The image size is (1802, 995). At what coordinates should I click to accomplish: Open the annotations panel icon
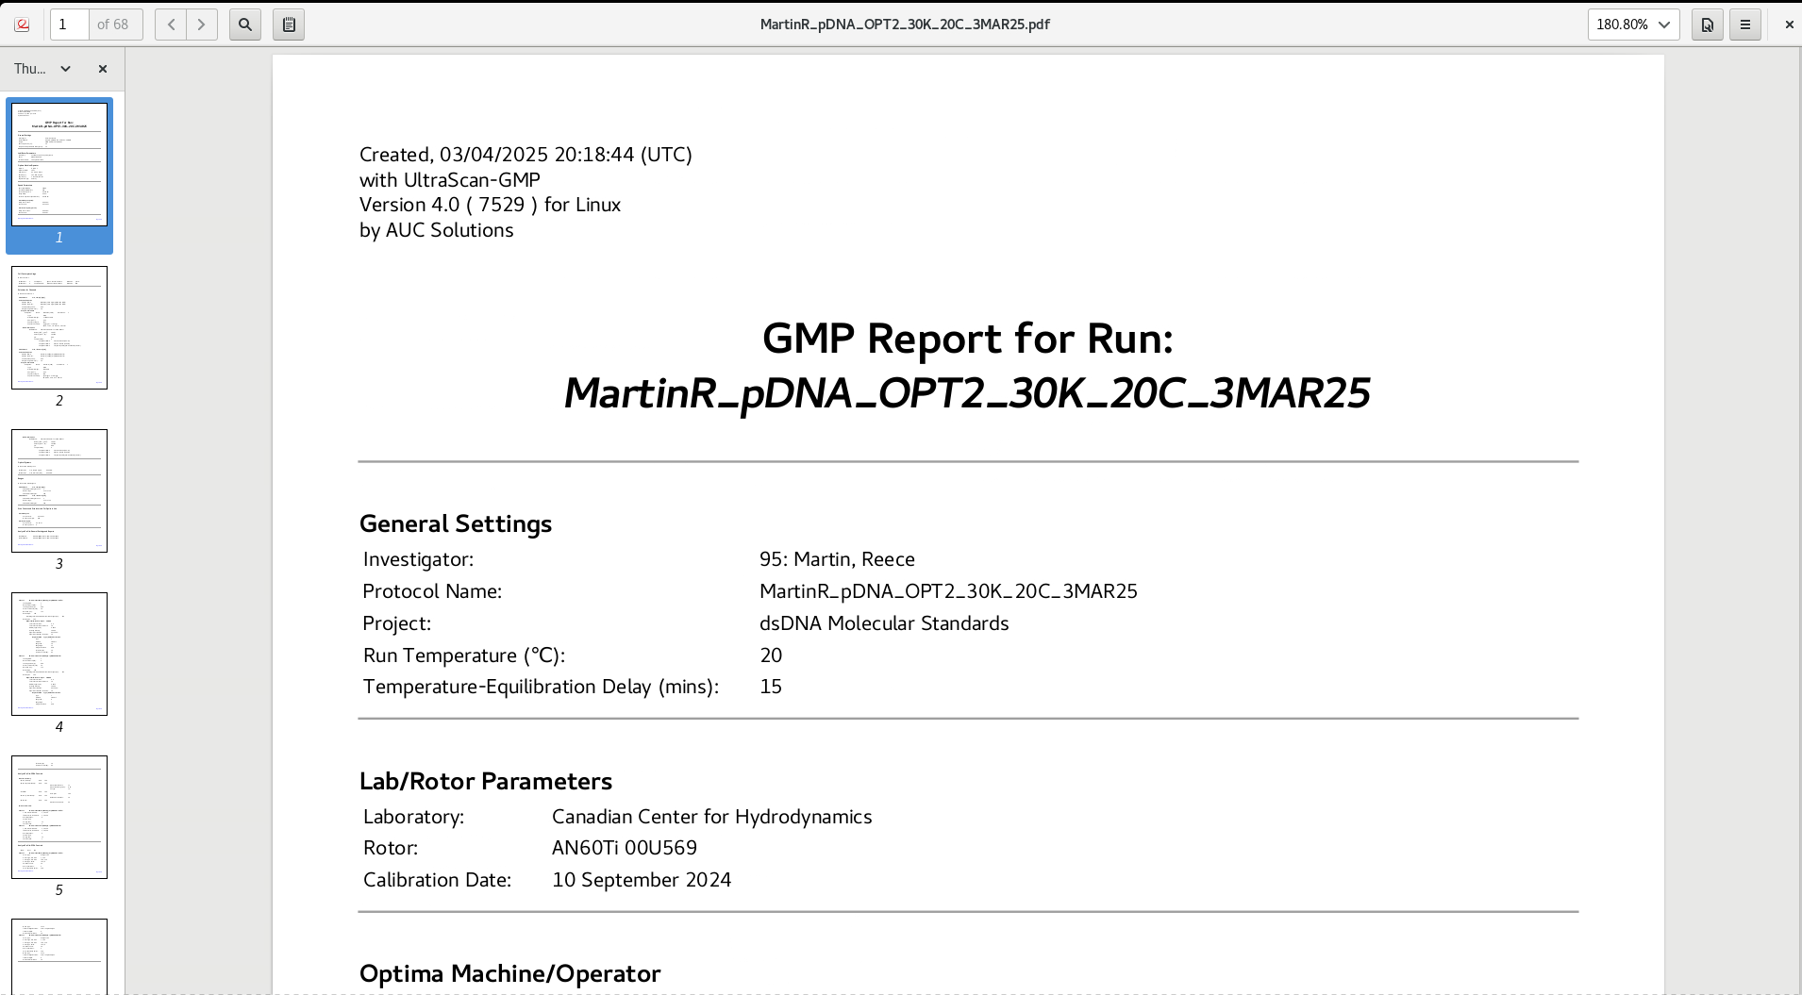(x=289, y=25)
